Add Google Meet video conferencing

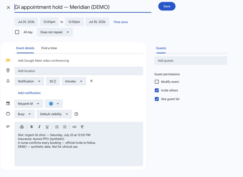tap(43, 61)
